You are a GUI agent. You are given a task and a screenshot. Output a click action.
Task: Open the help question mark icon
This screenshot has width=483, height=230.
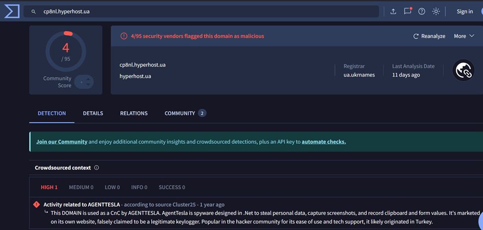pos(422,11)
